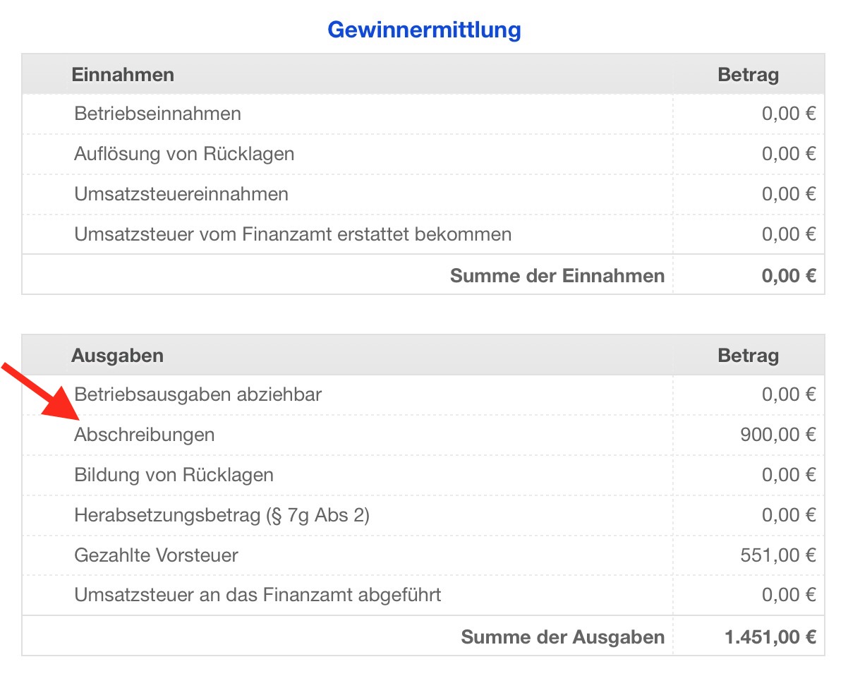Select the Ausgaben table header
The height and width of the screenshot is (676, 848).
click(x=117, y=355)
